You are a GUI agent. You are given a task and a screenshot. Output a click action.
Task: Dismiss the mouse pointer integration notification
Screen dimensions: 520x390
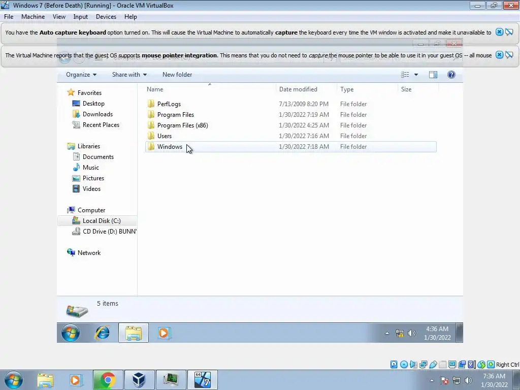click(499, 55)
